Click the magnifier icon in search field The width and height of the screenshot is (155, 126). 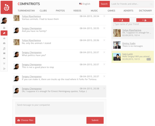[151, 4]
